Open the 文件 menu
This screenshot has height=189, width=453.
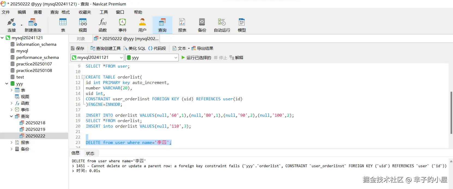point(6,12)
